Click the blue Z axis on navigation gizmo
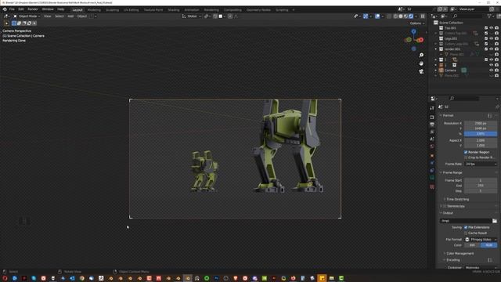501x282 pixels. point(414,31)
